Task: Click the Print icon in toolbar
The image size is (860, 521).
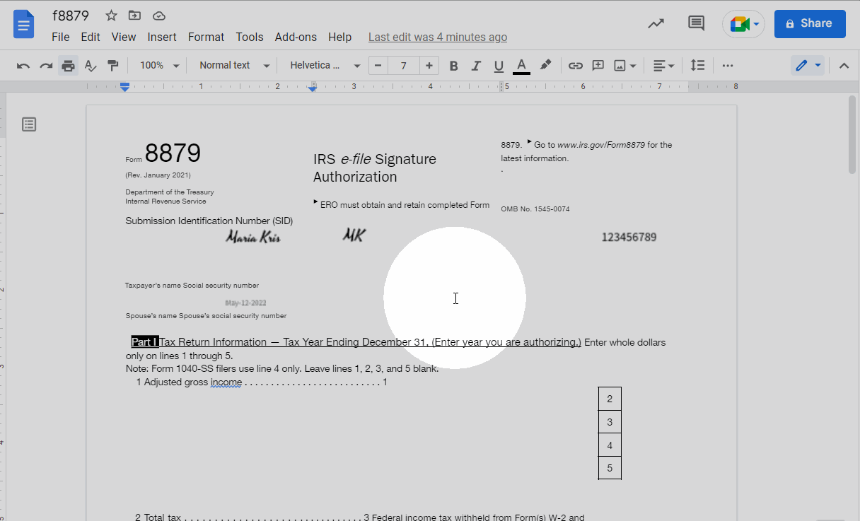Action: pyautogui.click(x=68, y=66)
